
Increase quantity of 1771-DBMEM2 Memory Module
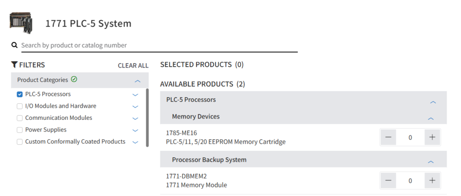pos(432,181)
